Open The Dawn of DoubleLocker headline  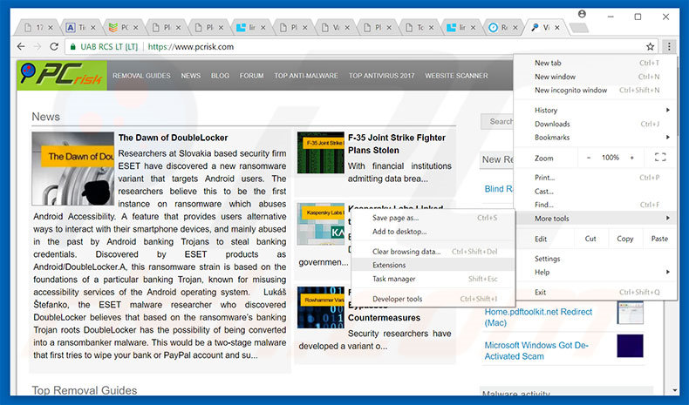[x=174, y=138]
